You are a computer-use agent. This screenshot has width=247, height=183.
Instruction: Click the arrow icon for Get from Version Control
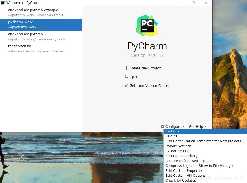[x=126, y=85]
